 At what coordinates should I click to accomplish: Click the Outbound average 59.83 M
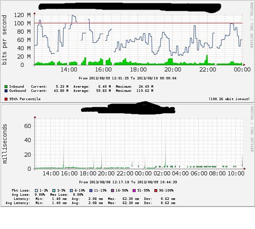[104, 91]
